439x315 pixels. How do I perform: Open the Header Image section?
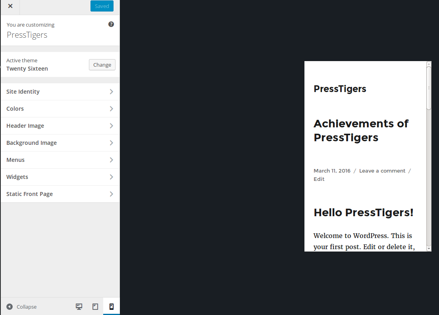tap(60, 126)
